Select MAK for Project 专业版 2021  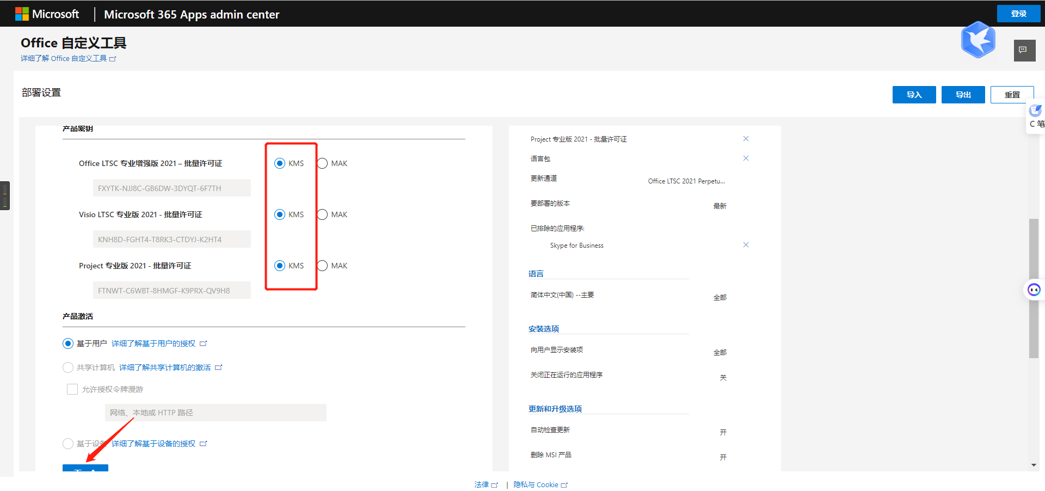323,266
